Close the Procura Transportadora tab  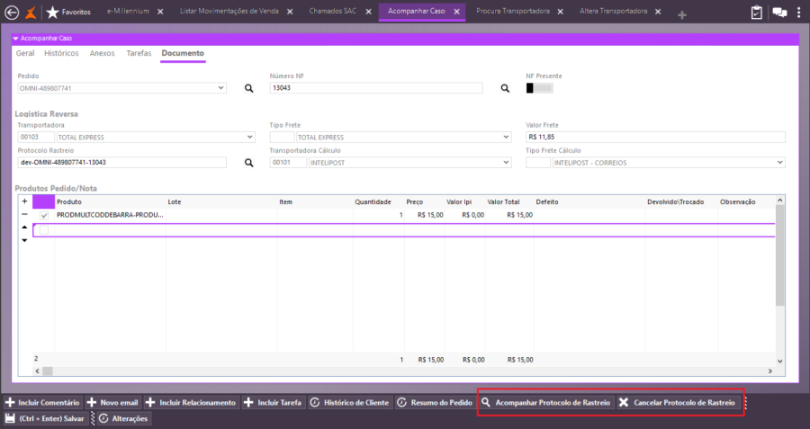tap(561, 12)
